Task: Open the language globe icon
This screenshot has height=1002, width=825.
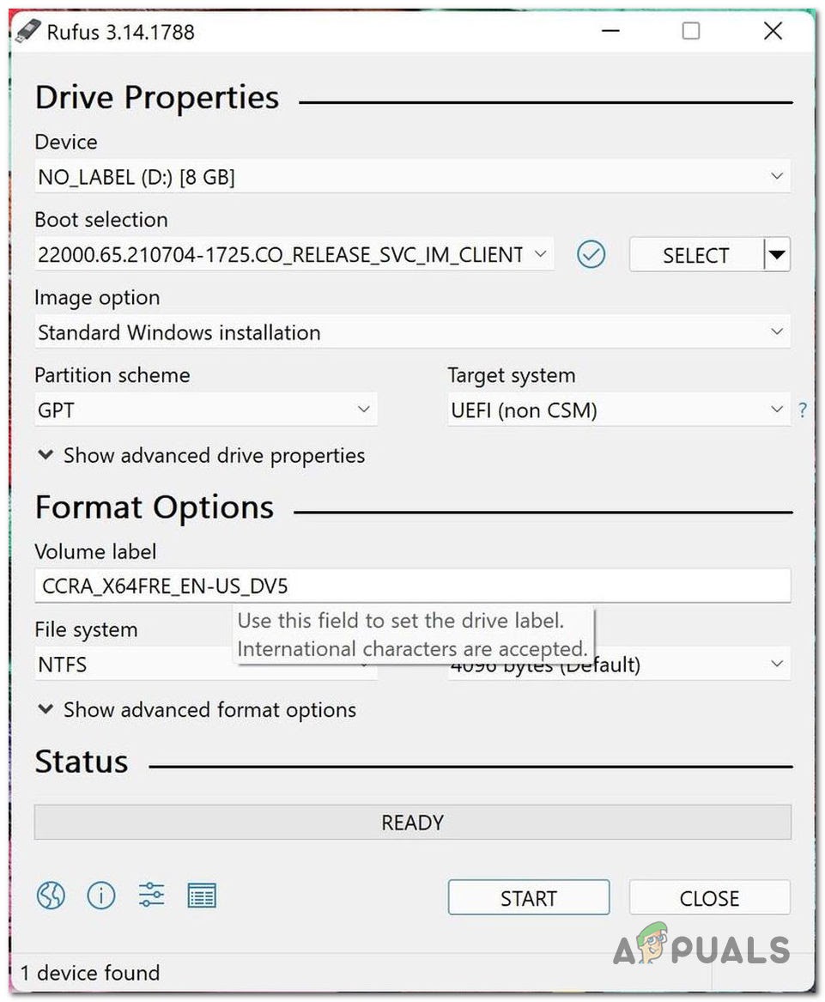Action: point(51,896)
